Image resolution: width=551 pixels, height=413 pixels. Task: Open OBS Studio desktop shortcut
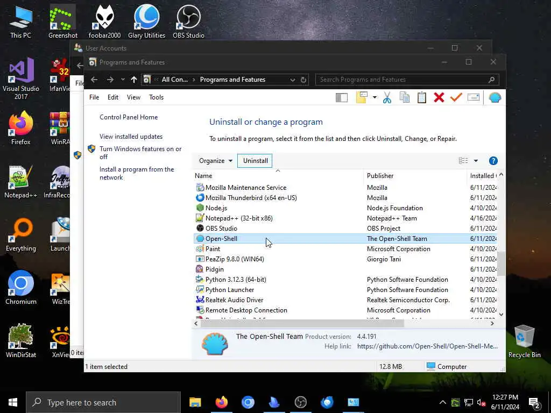pyautogui.click(x=188, y=21)
